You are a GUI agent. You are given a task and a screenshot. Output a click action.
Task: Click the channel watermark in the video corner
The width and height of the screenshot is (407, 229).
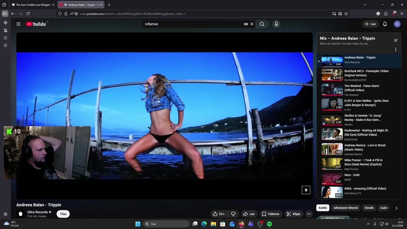coord(306,190)
